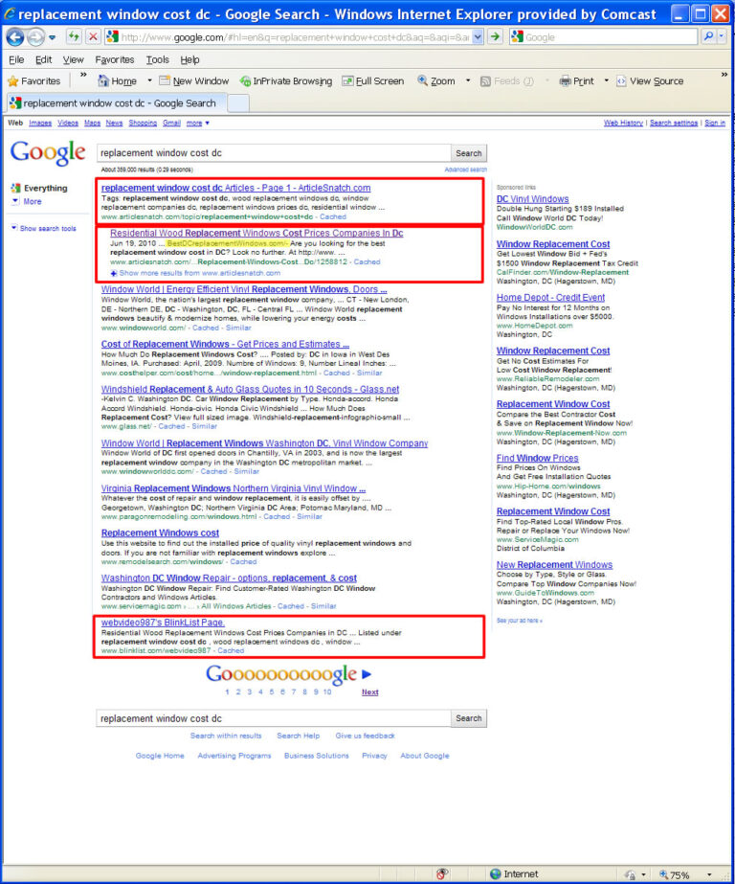Open the Favorites menu
Viewport: 735px width, 884px height.
click(x=114, y=59)
